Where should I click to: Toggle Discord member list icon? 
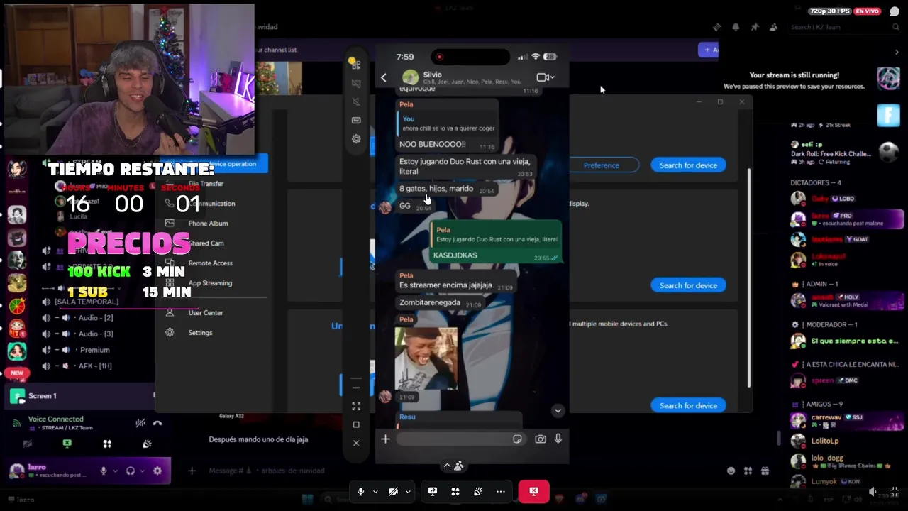click(x=773, y=27)
